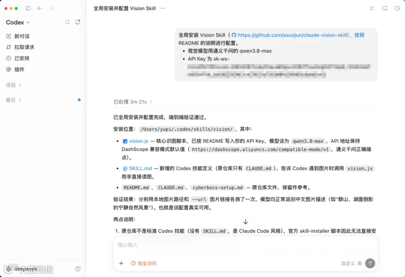This screenshot has width=405, height=277.
Task: Expand the 最近 section
Action: [13, 100]
